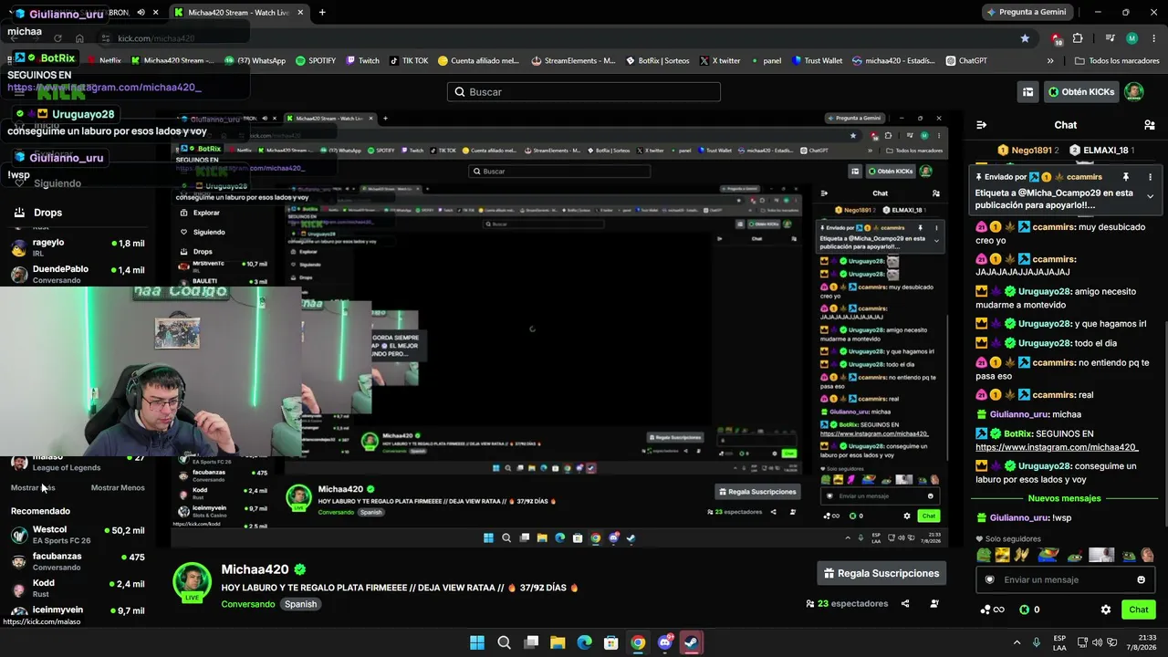This screenshot has width=1168, height=657.
Task: Send message with green Chat button
Action: click(x=1139, y=610)
